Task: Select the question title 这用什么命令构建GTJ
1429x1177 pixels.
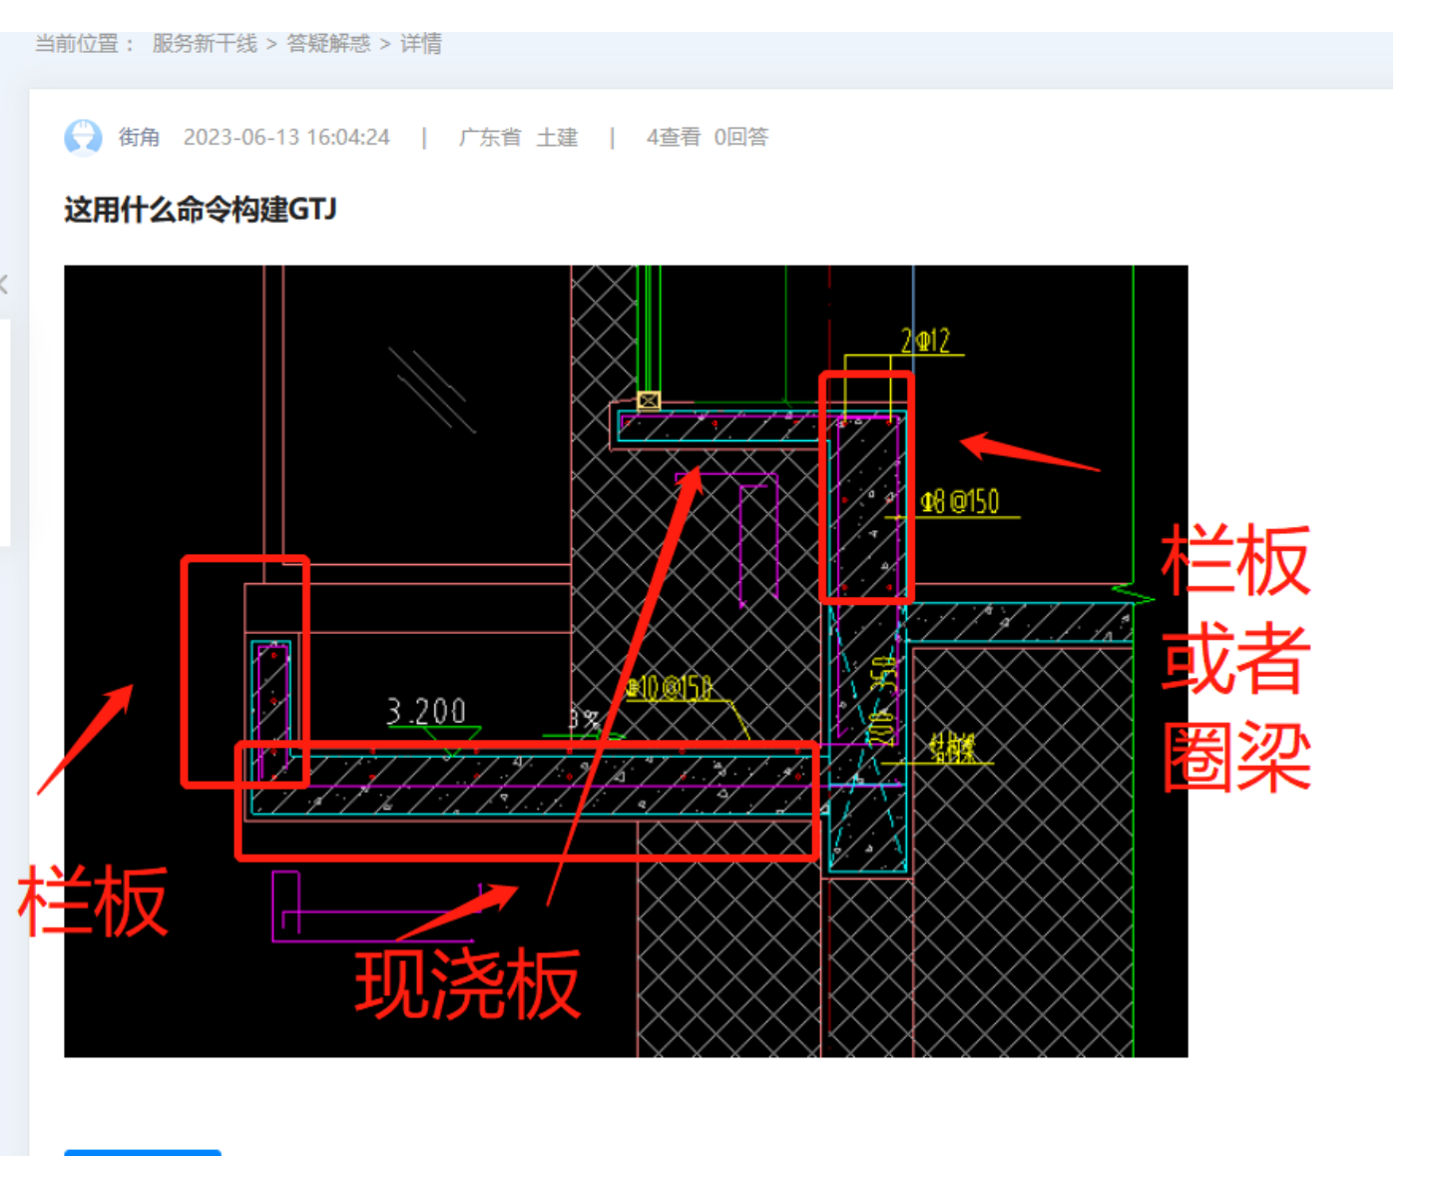Action: pos(201,210)
